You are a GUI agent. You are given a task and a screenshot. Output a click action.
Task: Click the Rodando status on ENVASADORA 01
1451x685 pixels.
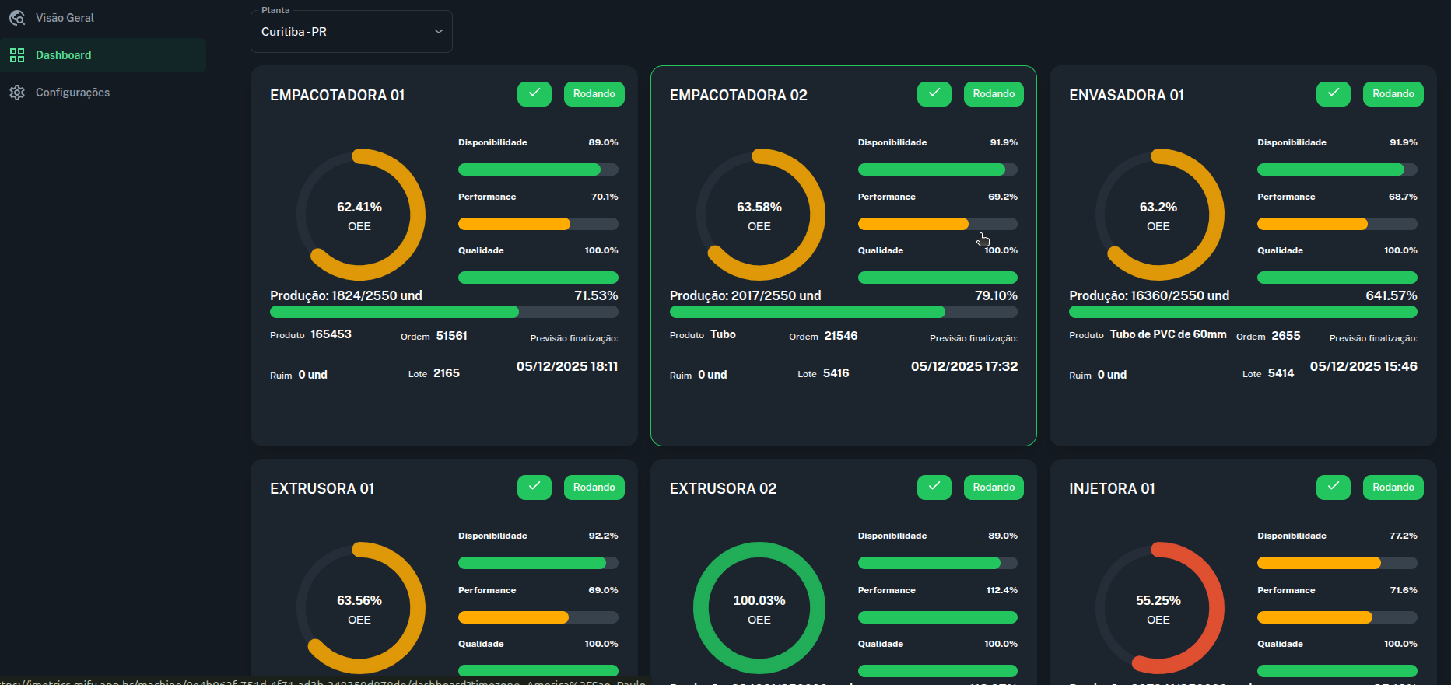1393,94
